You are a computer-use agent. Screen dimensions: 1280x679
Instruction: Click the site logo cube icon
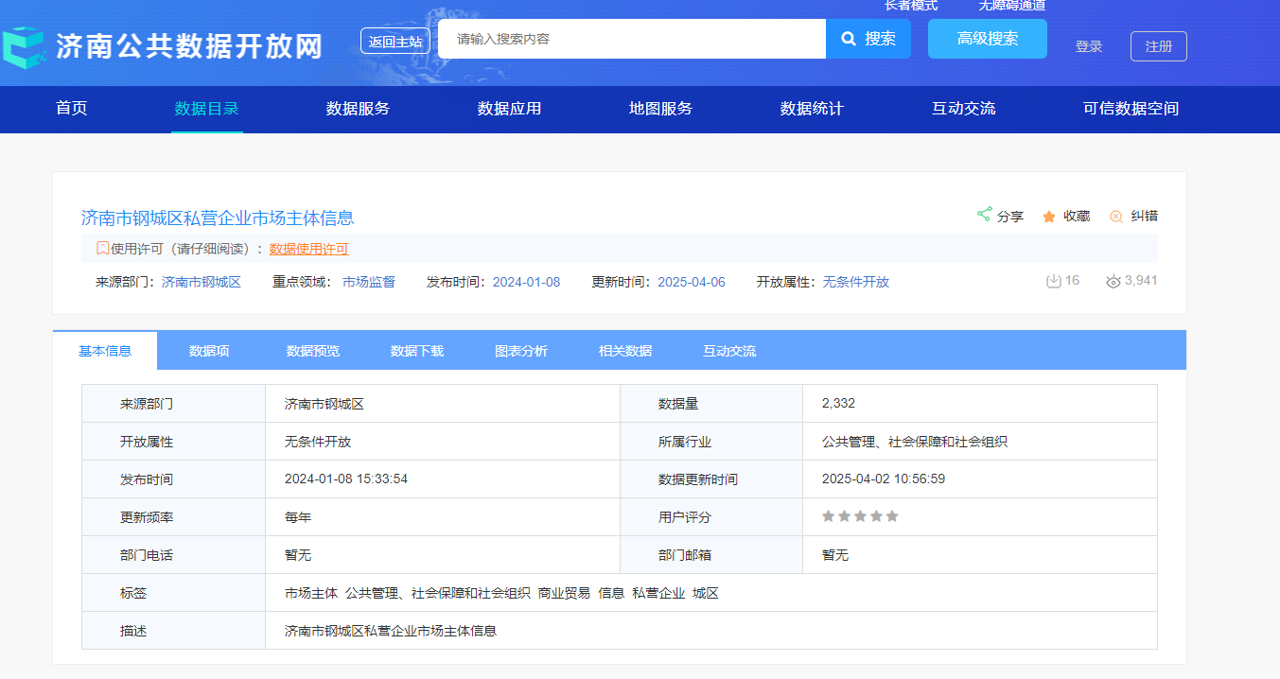point(25,45)
